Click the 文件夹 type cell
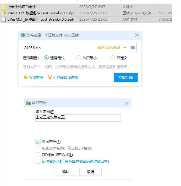The height and width of the screenshot is (186, 181). pyautogui.click(x=128, y=7)
